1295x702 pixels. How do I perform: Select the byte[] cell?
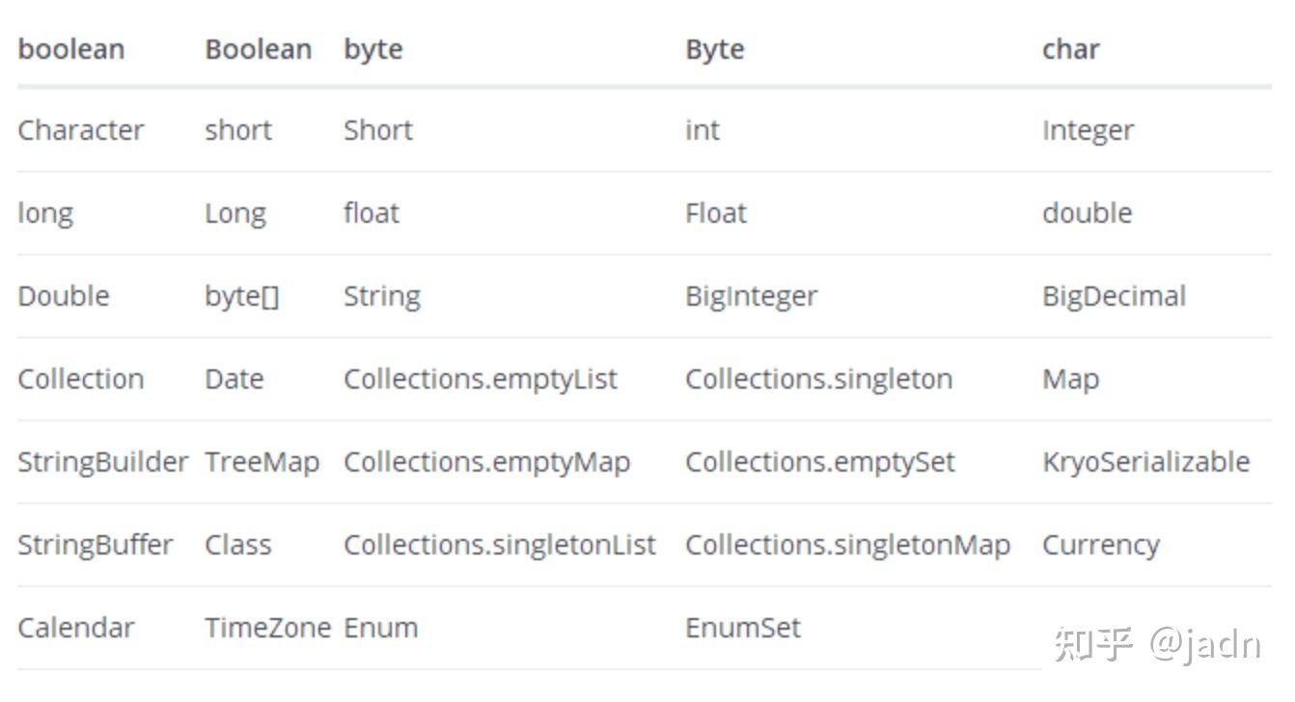(x=241, y=296)
